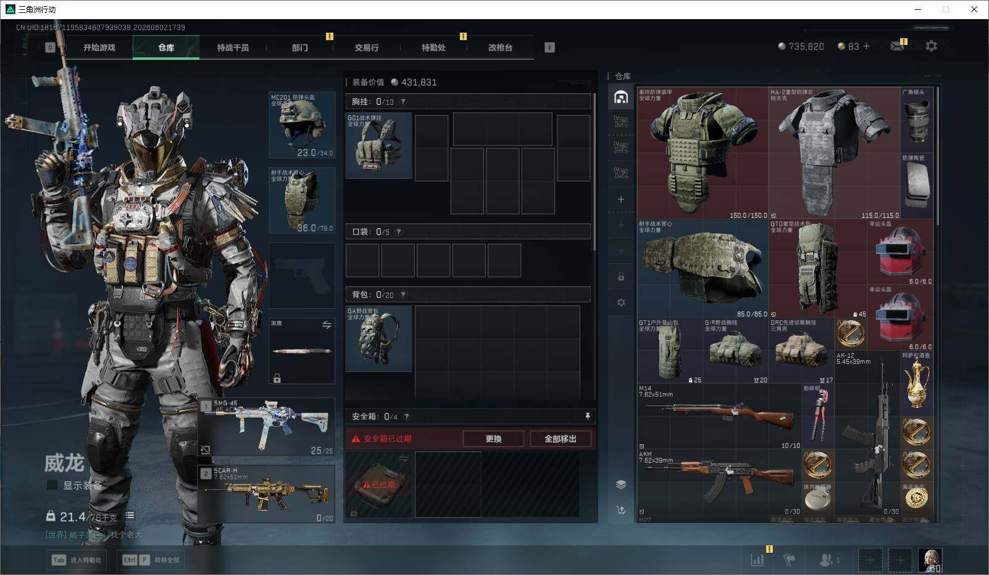
Task: Click the flag icon in bottom bar
Action: click(x=789, y=560)
